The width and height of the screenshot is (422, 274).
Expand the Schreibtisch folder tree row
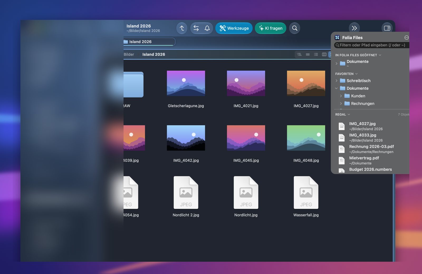[x=337, y=81]
